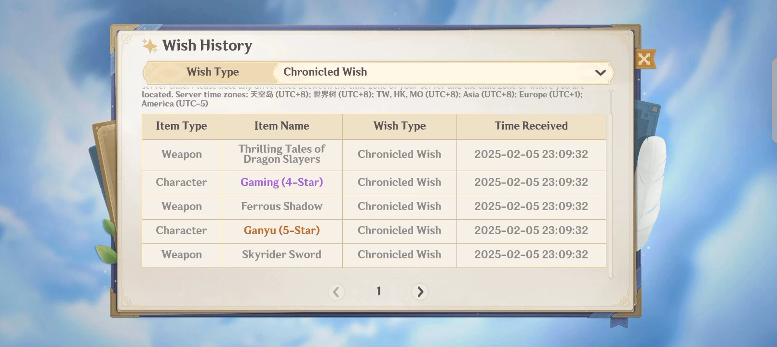Click the sparkle icon beside Wish History title
This screenshot has width=777, height=347.
(150, 45)
